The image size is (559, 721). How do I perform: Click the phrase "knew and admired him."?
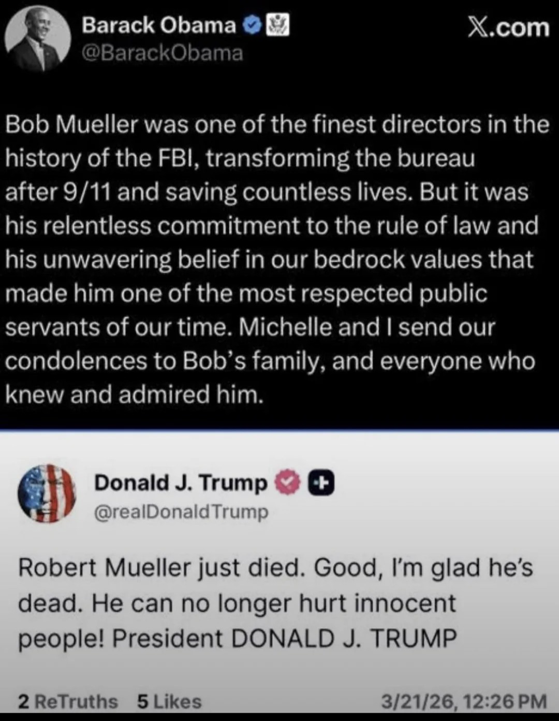[135, 395]
